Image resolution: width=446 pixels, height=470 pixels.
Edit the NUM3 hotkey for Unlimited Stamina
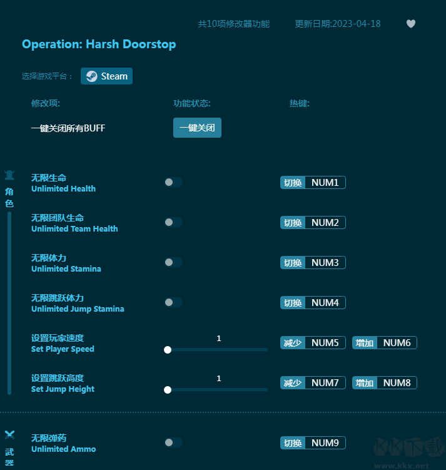325,263
